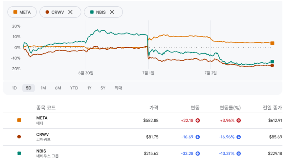Click the 6월 30일 date label
The height and width of the screenshot is (162, 287).
click(86, 73)
